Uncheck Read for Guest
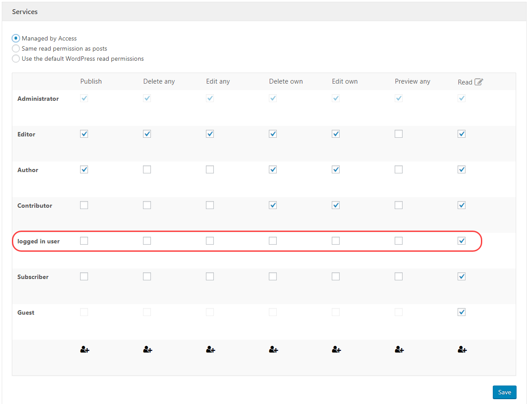528x404 pixels. tap(462, 312)
